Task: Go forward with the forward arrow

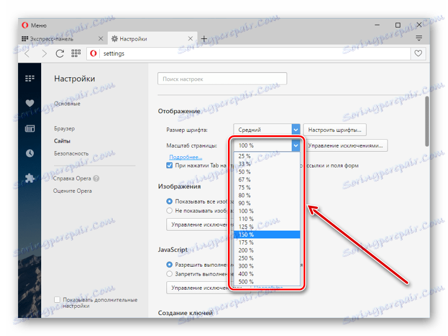Action: [x=43, y=54]
